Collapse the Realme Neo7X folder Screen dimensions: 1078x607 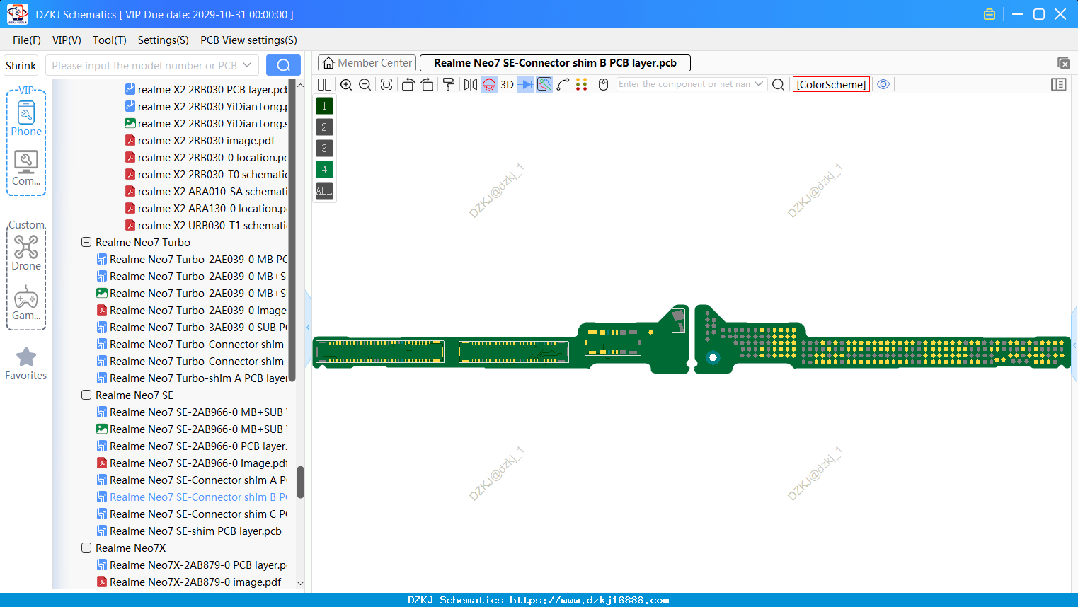86,548
